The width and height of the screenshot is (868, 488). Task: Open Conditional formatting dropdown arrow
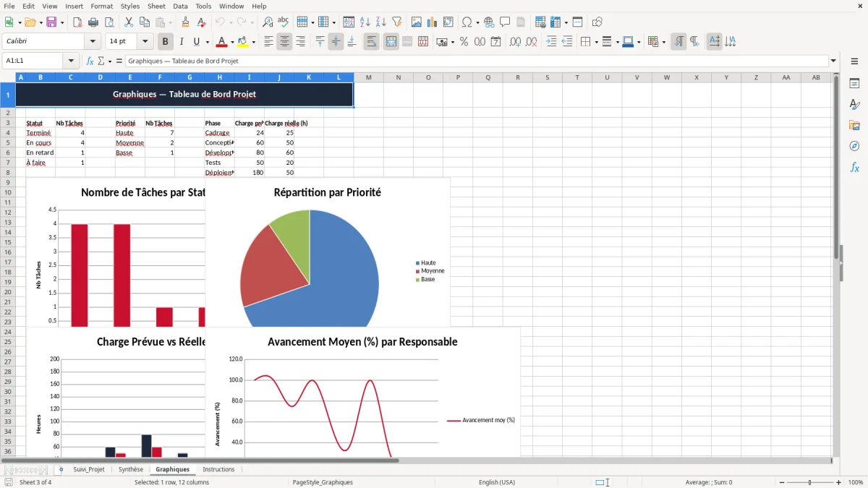tap(663, 42)
